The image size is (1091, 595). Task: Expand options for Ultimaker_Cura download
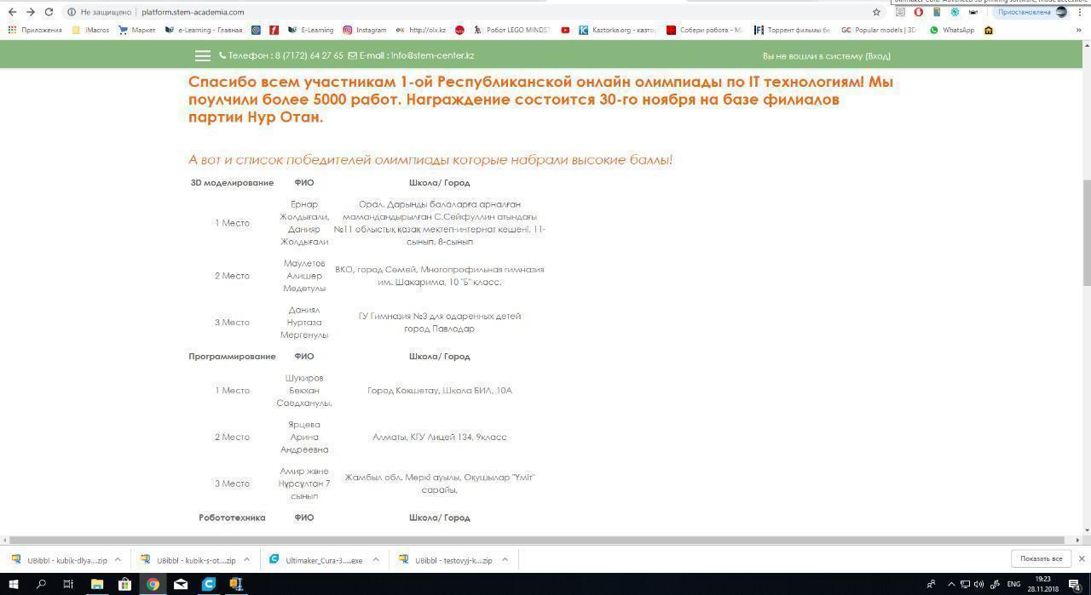(375, 559)
